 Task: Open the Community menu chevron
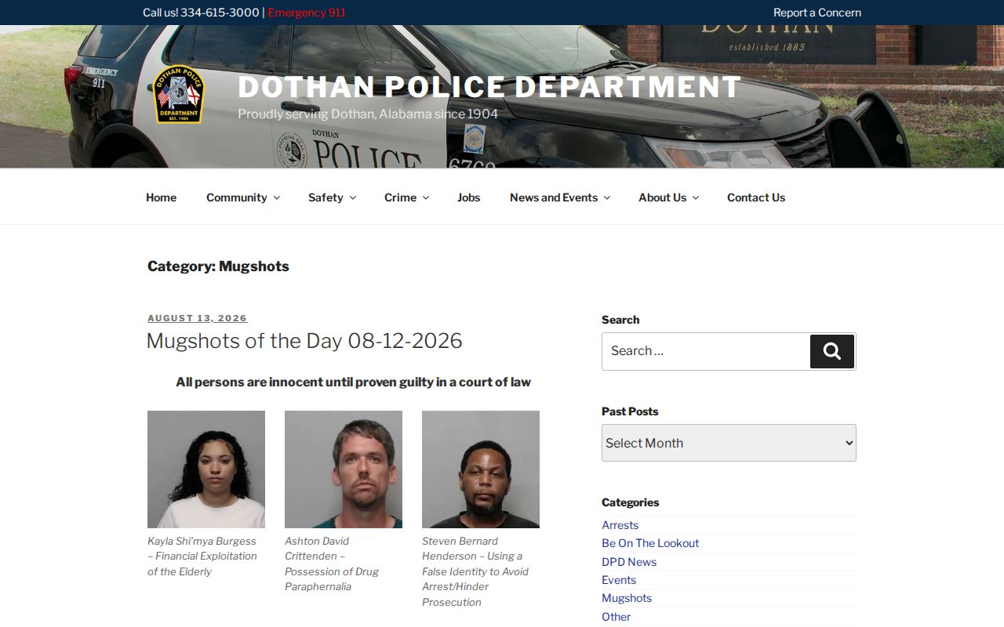click(276, 198)
